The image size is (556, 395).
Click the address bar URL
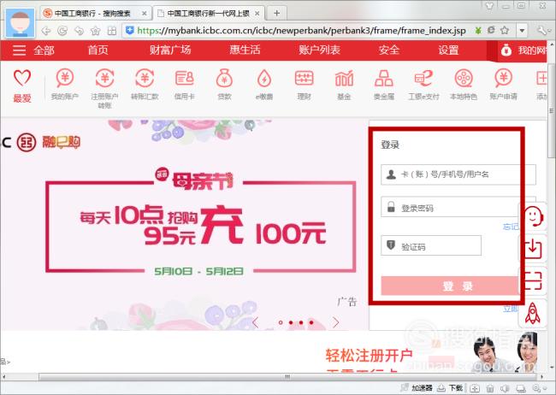pos(301,31)
